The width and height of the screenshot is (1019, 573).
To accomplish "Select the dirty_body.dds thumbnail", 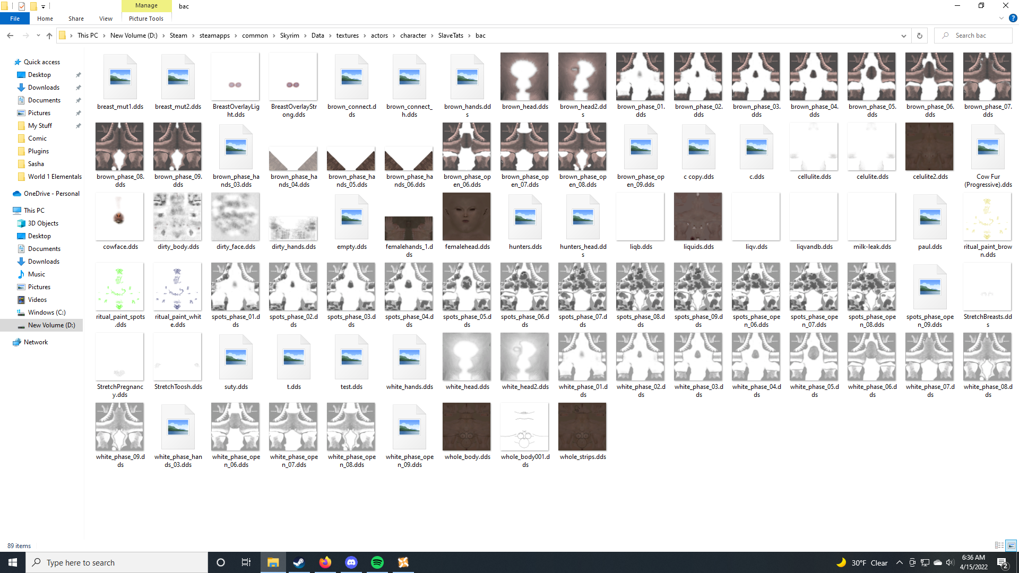I will coord(177,216).
